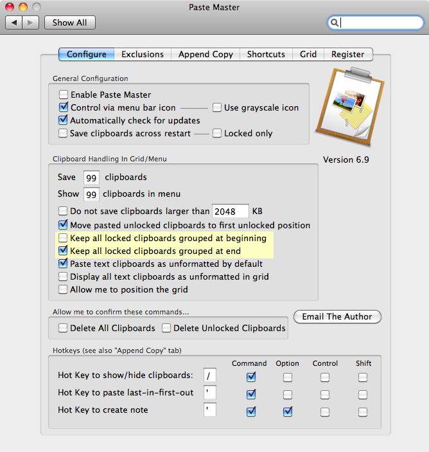The width and height of the screenshot is (429, 452).
Task: Click the forward navigation arrow
Action: tap(31, 23)
